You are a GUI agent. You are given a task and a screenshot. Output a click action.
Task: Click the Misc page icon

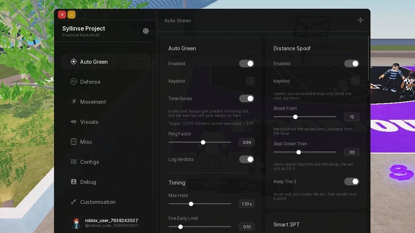[74, 142]
